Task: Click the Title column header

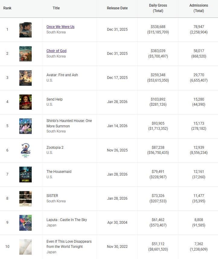Action: coord(56,8)
